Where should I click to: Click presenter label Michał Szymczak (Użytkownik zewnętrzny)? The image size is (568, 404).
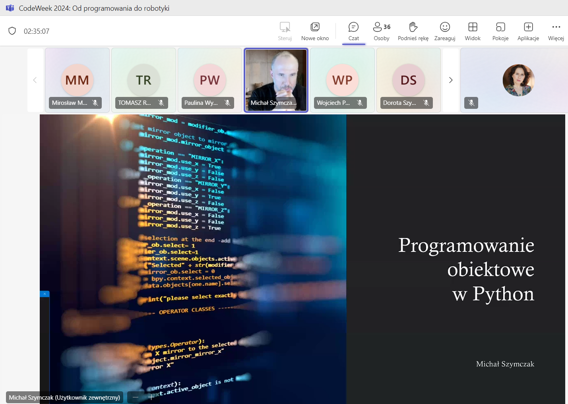click(x=64, y=397)
